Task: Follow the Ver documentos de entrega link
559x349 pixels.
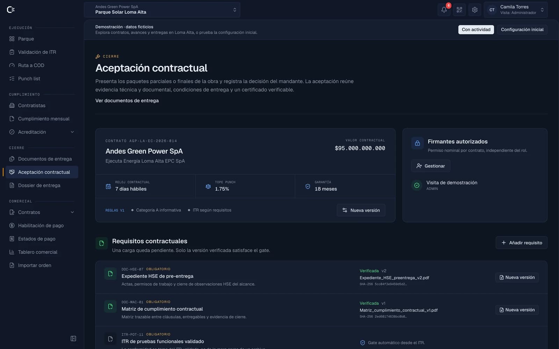Action: coord(127,101)
